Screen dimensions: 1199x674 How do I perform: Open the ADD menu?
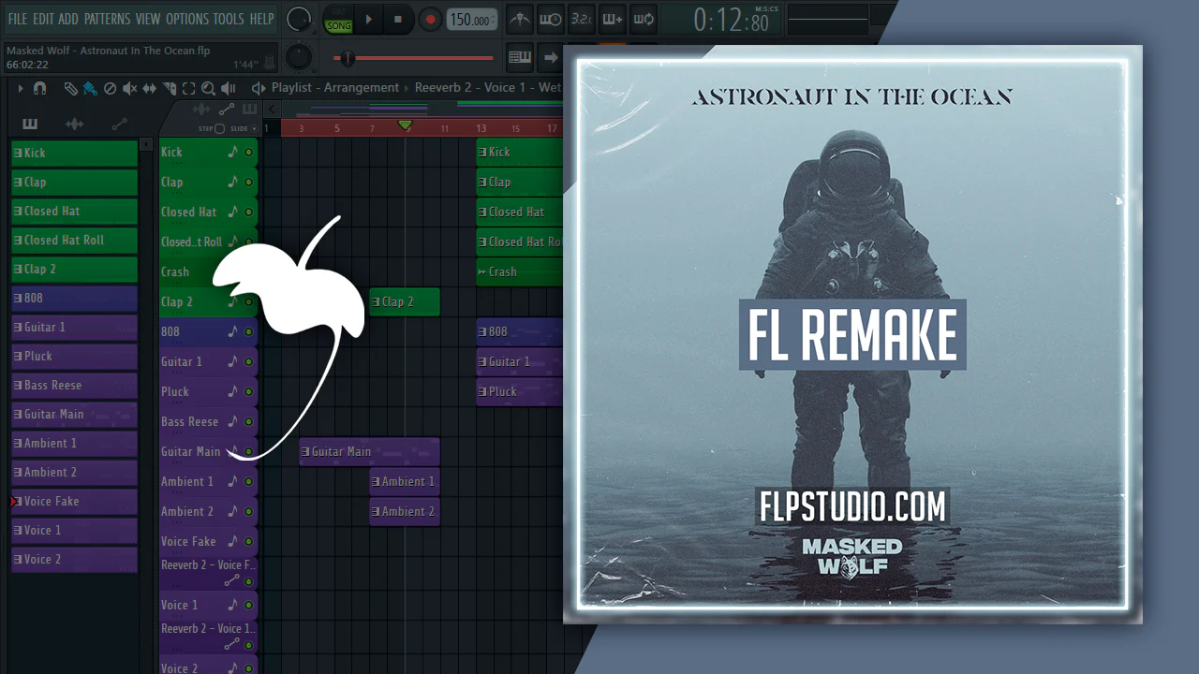tap(68, 19)
